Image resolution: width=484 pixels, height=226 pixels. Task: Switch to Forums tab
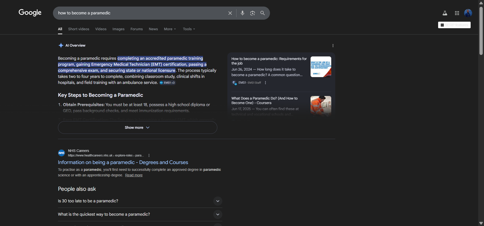tap(137, 29)
